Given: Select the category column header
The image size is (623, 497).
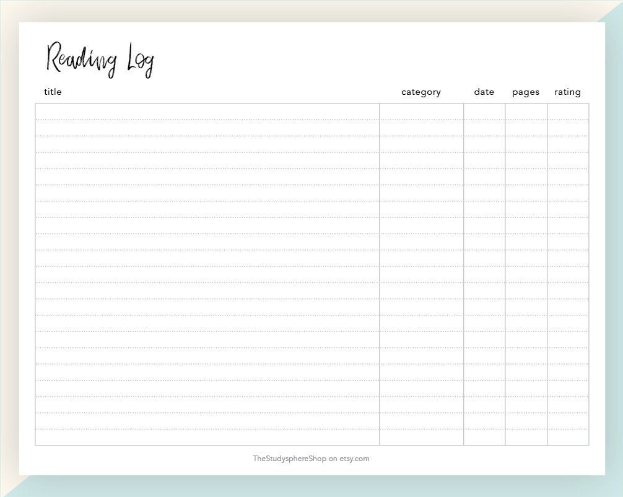Looking at the screenshot, I should 421,92.
